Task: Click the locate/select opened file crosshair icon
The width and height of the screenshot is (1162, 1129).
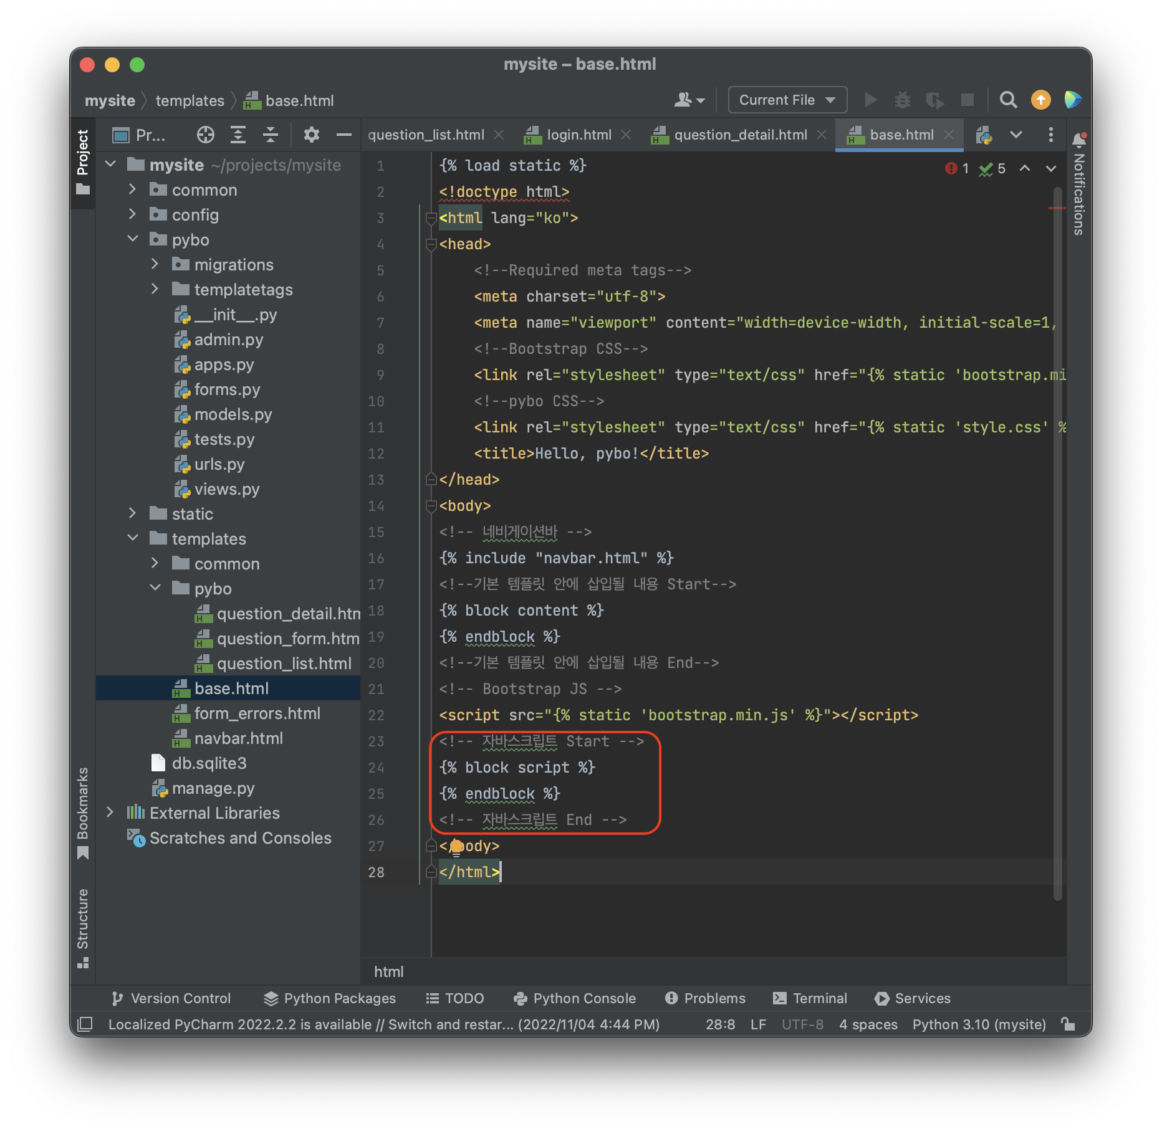Action: [x=205, y=135]
